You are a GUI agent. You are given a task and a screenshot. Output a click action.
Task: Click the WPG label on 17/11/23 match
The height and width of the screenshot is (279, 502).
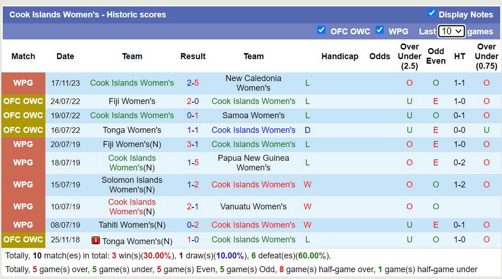(x=23, y=83)
